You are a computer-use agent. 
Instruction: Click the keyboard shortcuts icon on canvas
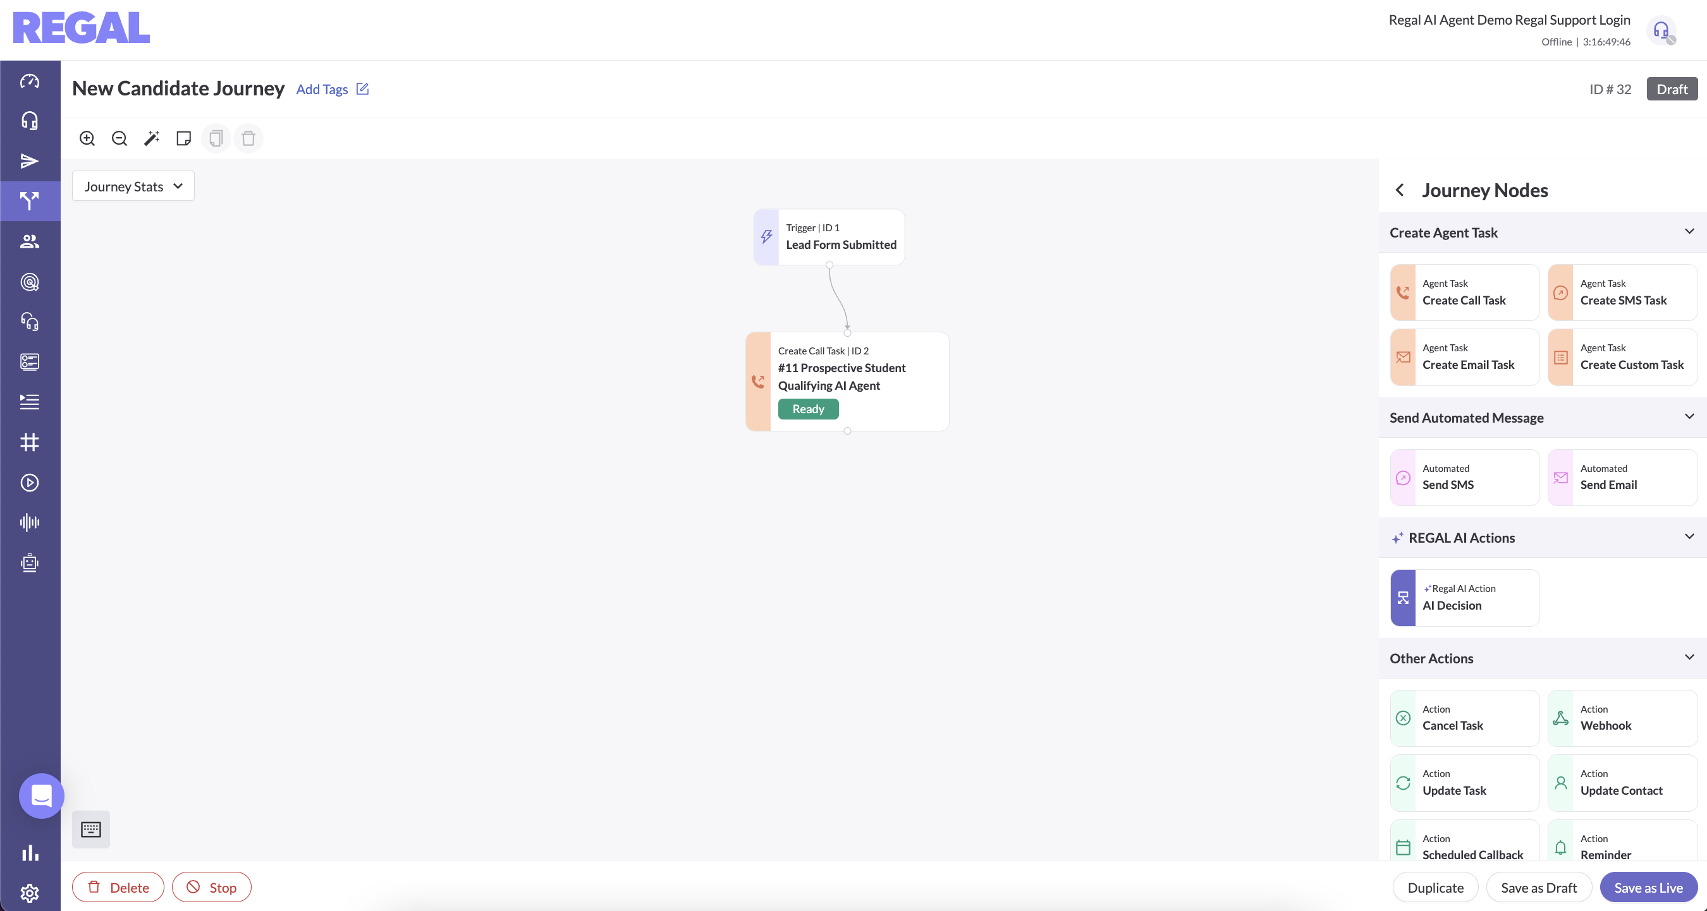tap(91, 830)
